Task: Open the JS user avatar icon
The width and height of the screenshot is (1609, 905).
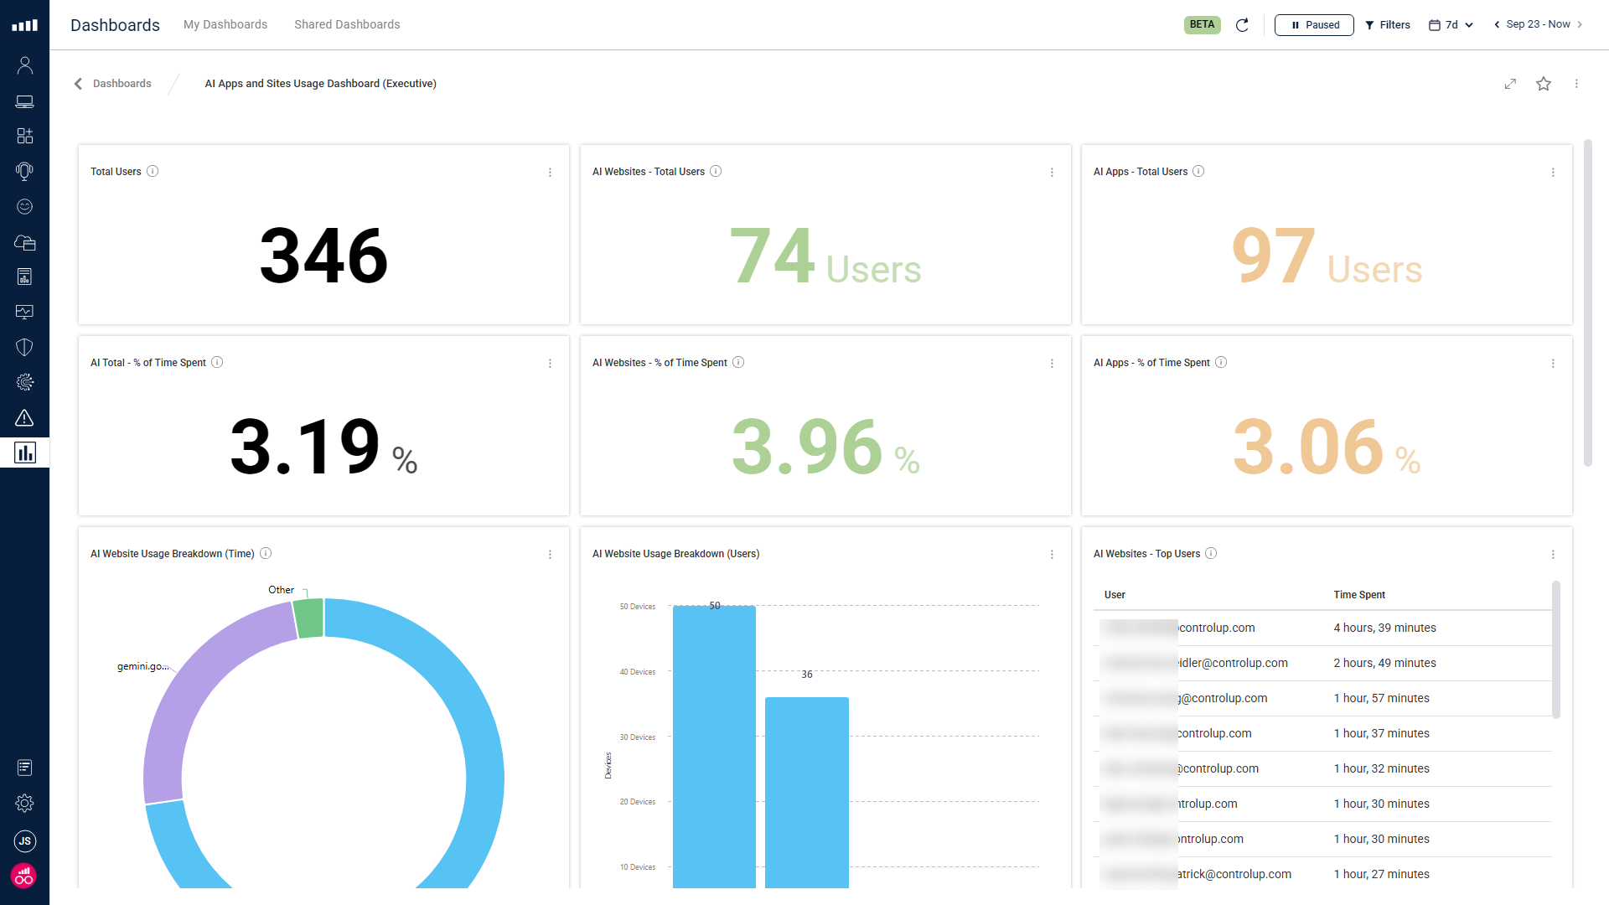Action: click(24, 840)
